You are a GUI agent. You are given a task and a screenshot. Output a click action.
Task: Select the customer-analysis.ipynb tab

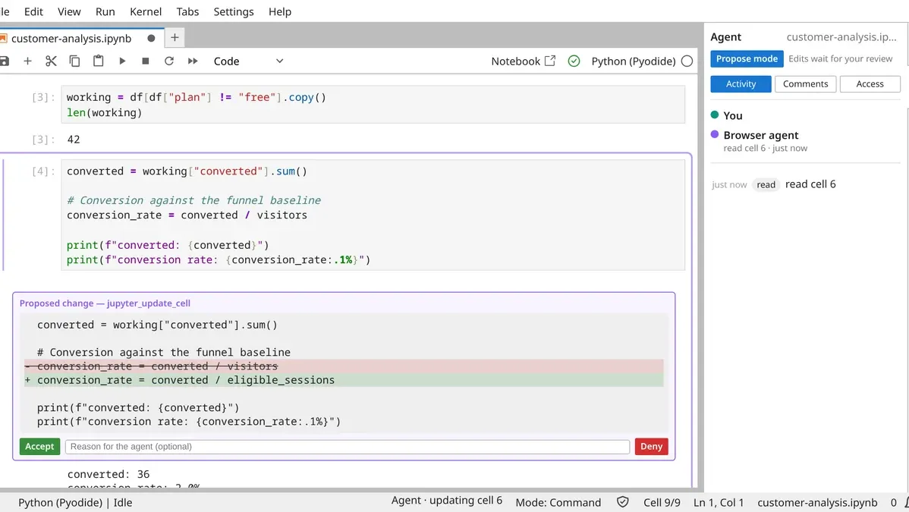(71, 38)
